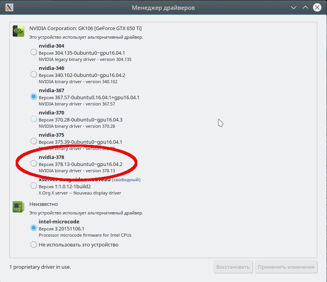
Task: Click 'NVIDIA legacy binary driver - version 304.135'
Action: (85, 60)
